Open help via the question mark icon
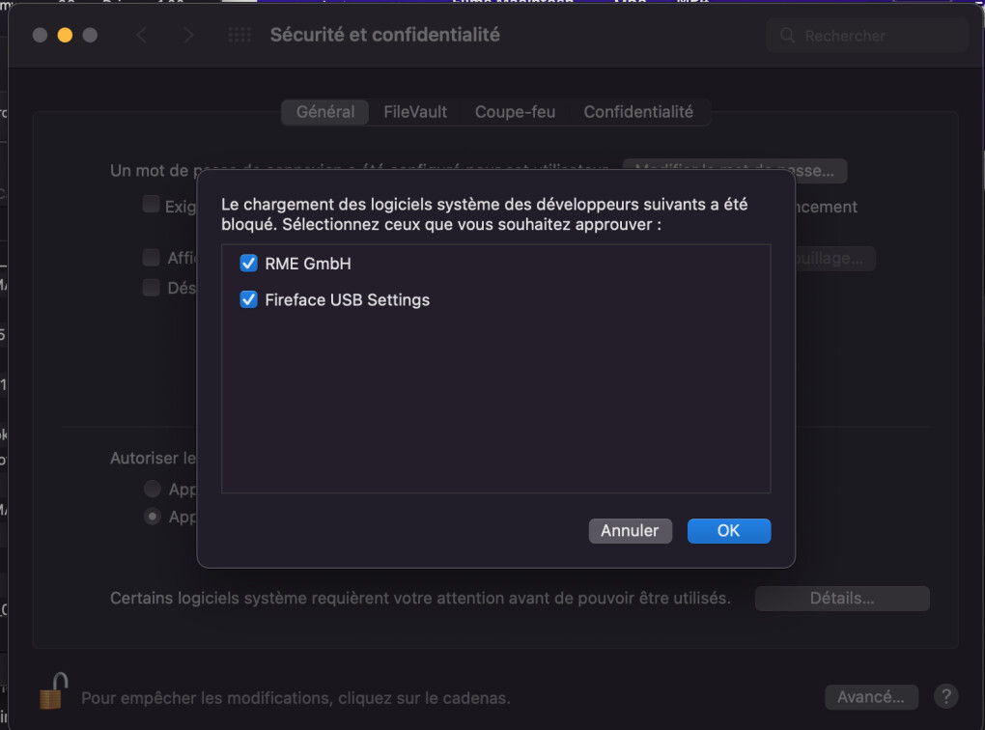Screen dimensions: 985x730 [x=946, y=695]
